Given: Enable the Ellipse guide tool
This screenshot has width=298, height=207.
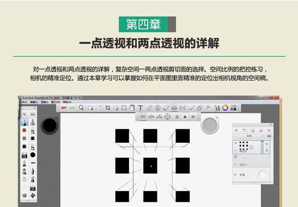Looking at the screenshot, I should tap(158, 108).
